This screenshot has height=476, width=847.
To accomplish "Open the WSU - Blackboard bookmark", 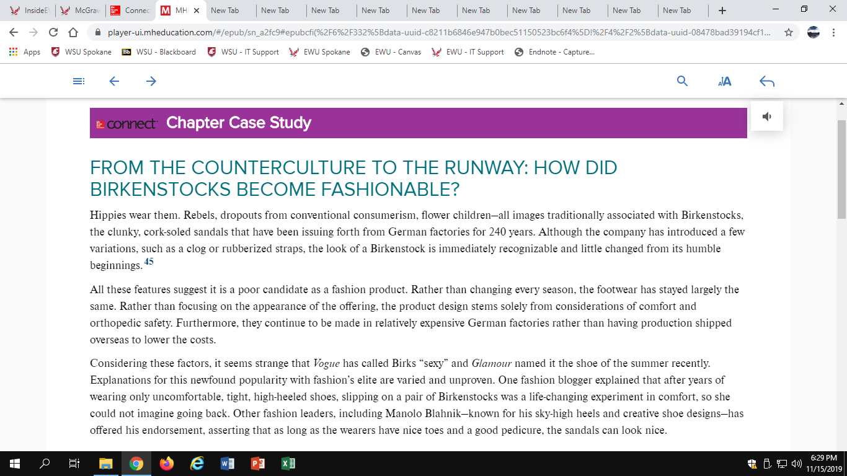I will [x=159, y=52].
